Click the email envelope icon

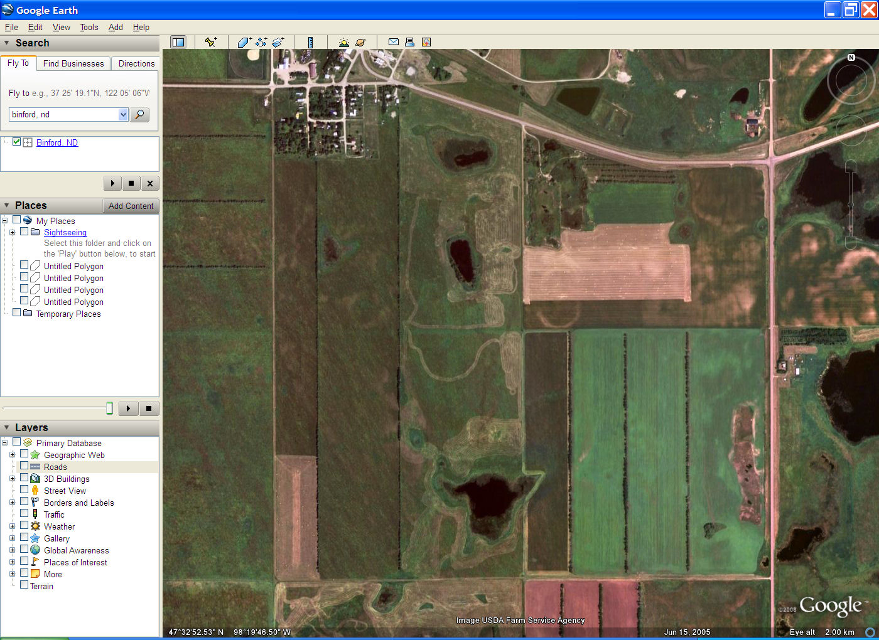coord(394,42)
